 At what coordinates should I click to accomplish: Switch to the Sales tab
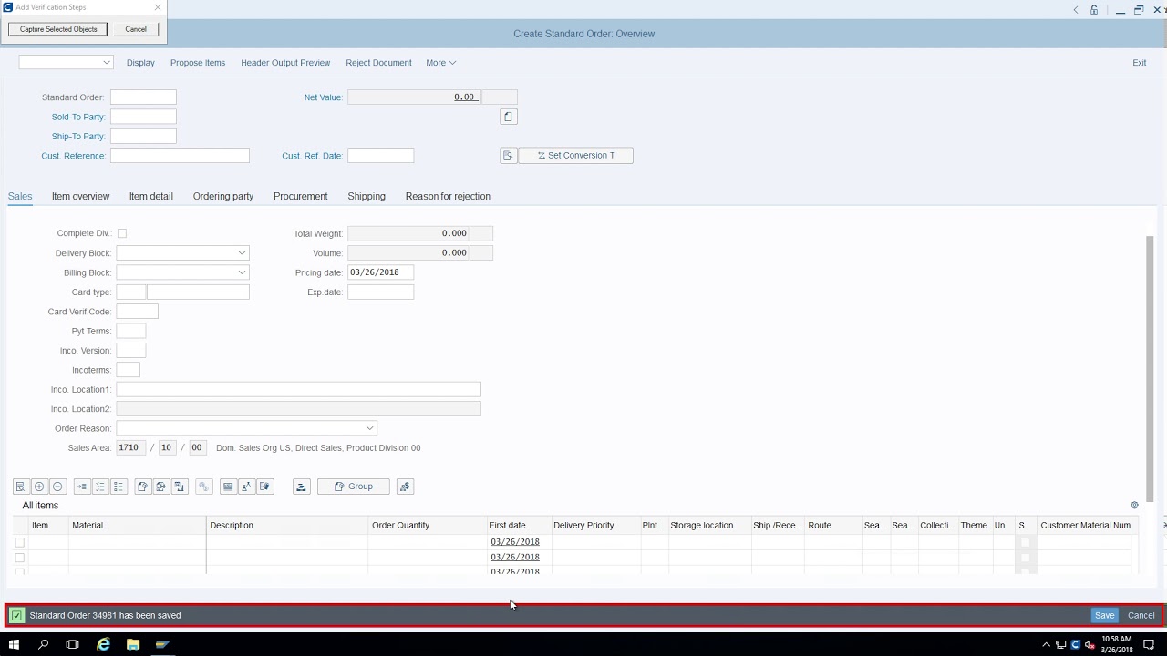[20, 196]
